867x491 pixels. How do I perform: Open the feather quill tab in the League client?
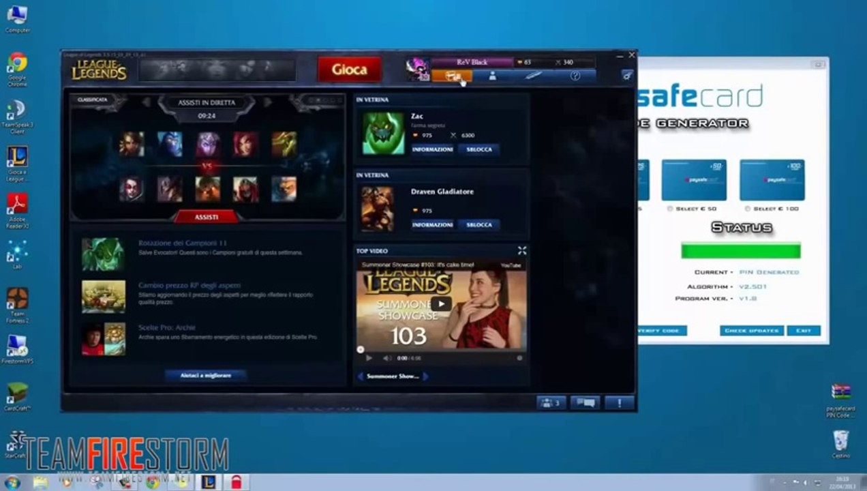(x=534, y=76)
